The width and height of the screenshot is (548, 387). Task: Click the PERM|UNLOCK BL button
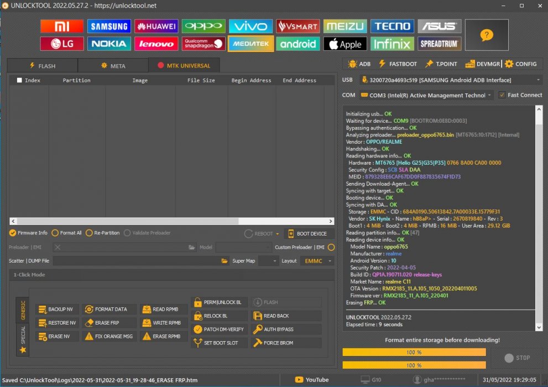[x=220, y=302]
